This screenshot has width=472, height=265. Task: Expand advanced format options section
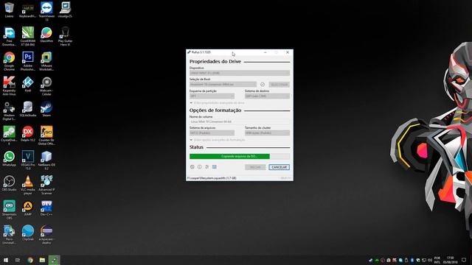pos(218,140)
